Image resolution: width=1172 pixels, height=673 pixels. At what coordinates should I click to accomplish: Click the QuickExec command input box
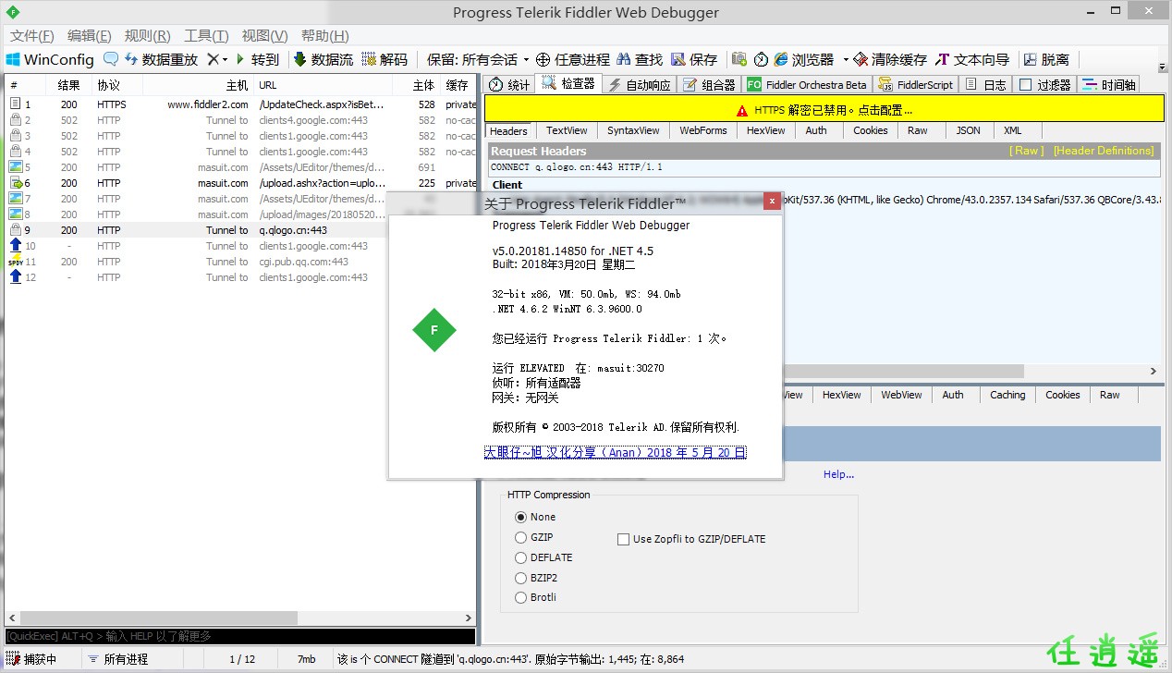[240, 636]
